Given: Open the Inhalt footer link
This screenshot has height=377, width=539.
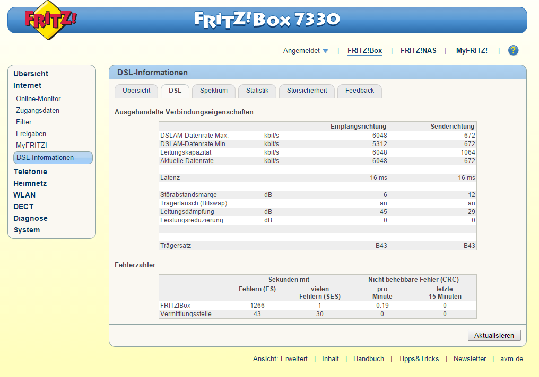Looking at the screenshot, I should (x=331, y=359).
